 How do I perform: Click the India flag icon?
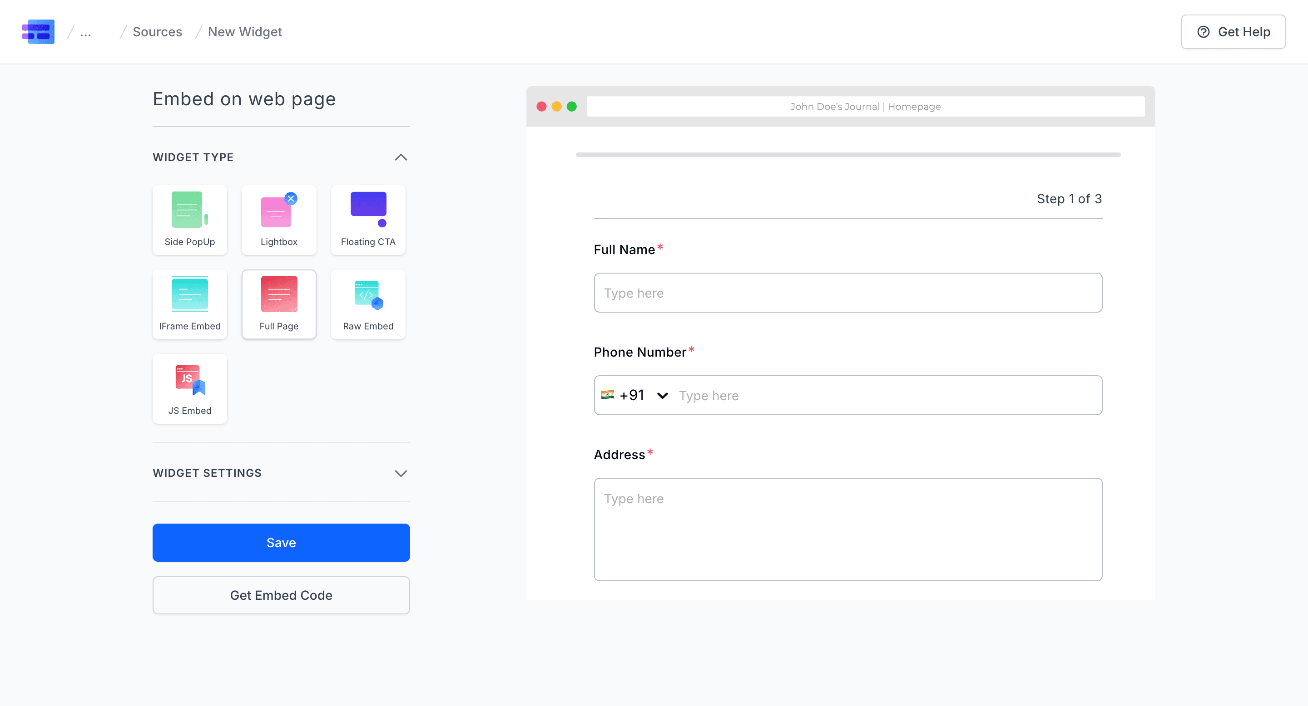click(x=607, y=395)
